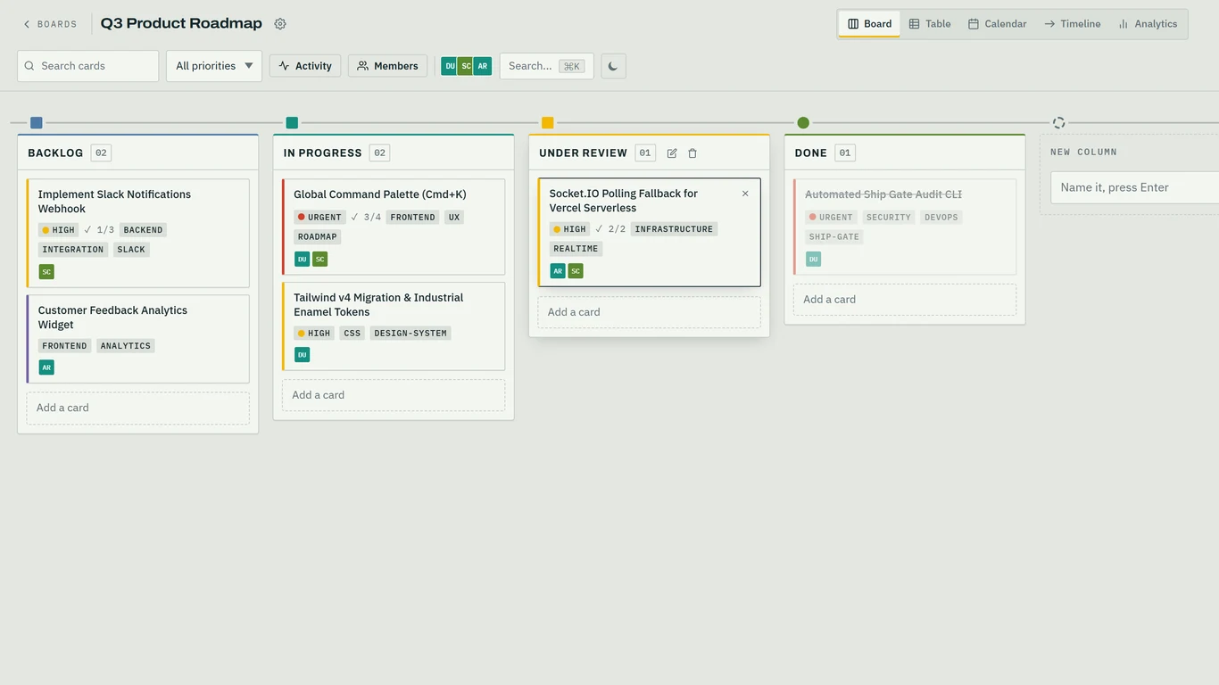This screenshot has width=1219, height=685.
Task: Toggle dark mode moon icon
Action: [613, 66]
